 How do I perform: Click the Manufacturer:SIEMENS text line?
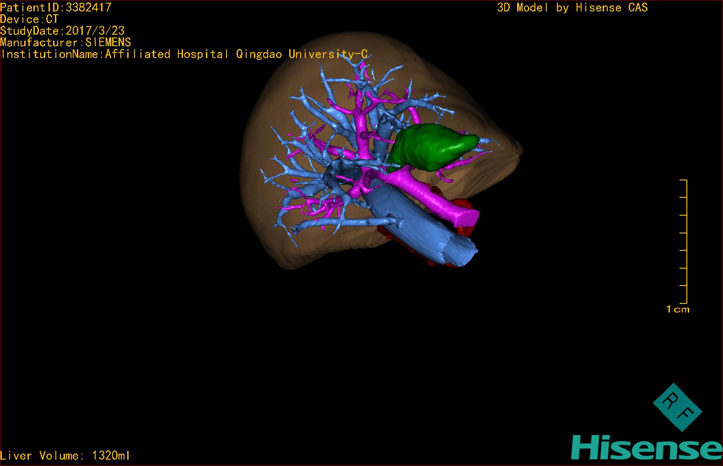click(x=65, y=42)
